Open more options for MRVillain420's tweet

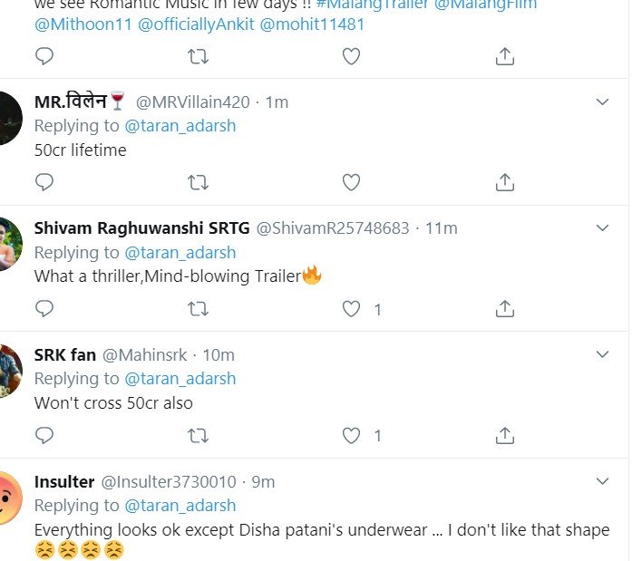click(x=602, y=102)
